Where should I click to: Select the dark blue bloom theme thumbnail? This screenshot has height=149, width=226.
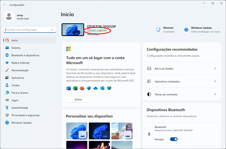99,131
